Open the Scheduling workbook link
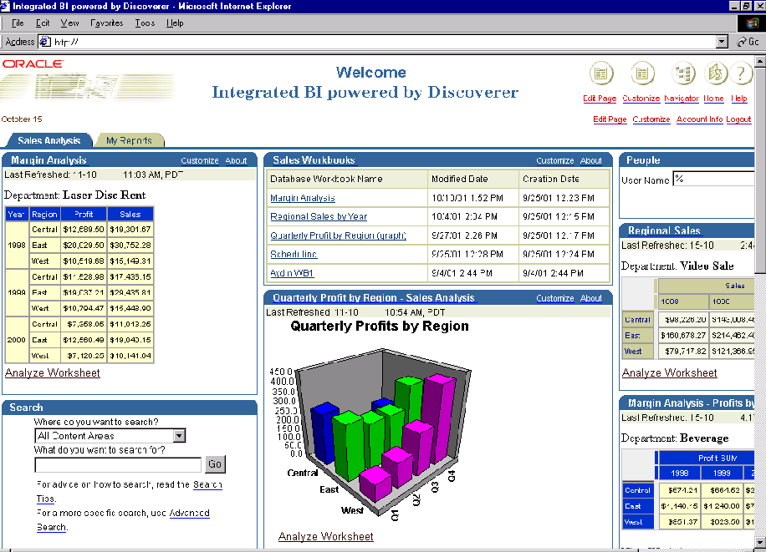 pos(294,254)
